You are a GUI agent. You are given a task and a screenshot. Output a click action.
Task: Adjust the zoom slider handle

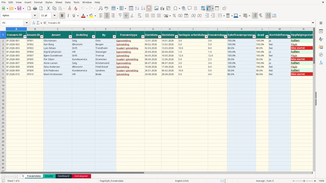(x=304, y=181)
